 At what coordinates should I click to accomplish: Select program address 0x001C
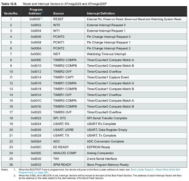point(36,101)
